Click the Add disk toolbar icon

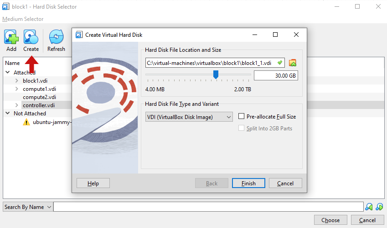pyautogui.click(x=11, y=37)
